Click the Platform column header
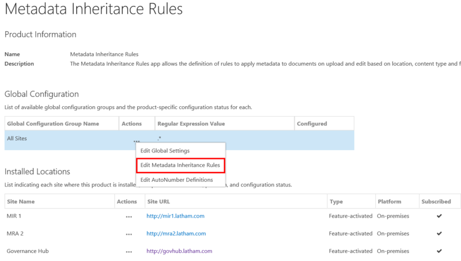 click(390, 202)
